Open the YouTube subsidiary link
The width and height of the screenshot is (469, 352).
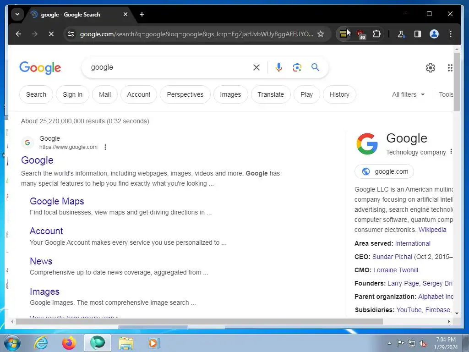coord(409,310)
